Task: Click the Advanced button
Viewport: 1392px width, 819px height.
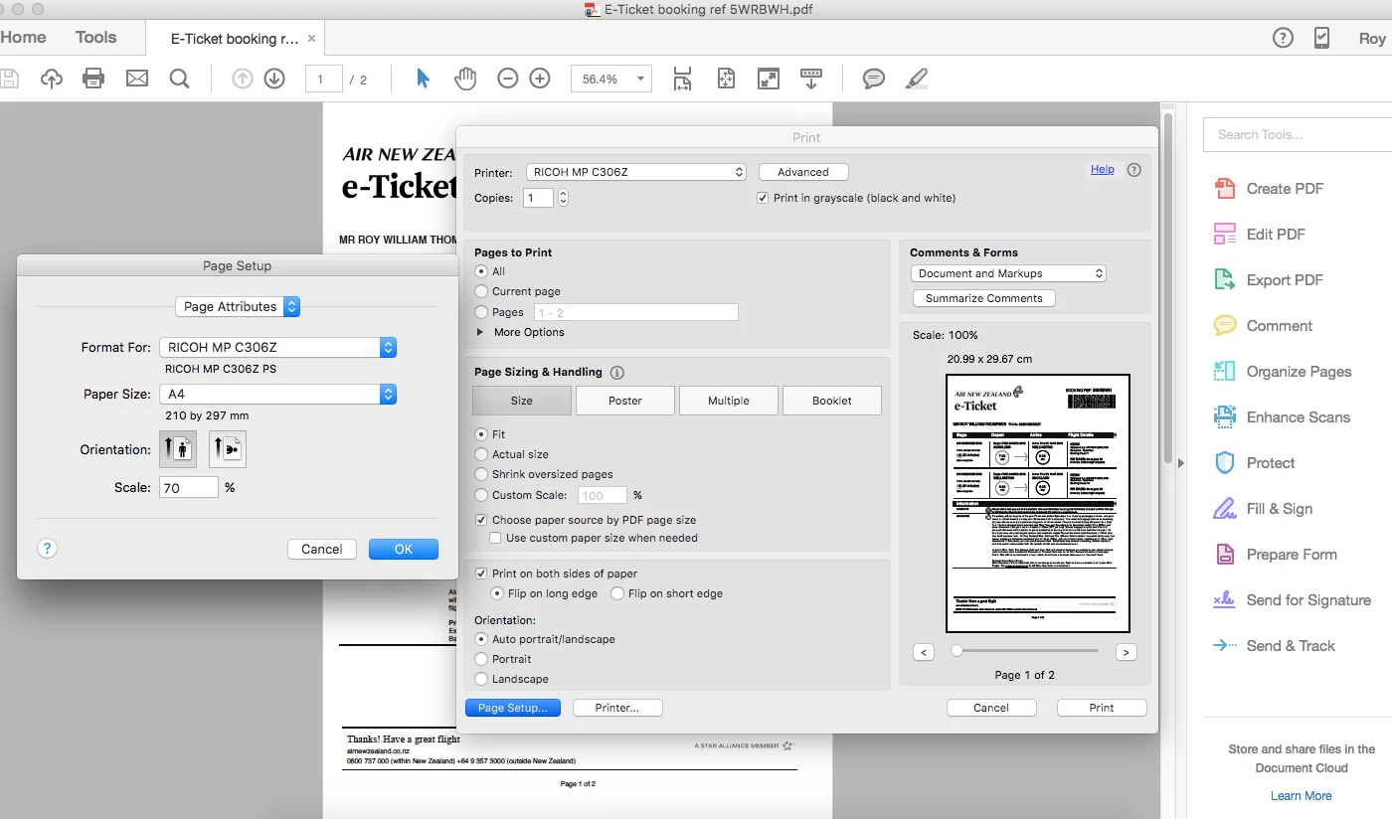Action: [803, 172]
